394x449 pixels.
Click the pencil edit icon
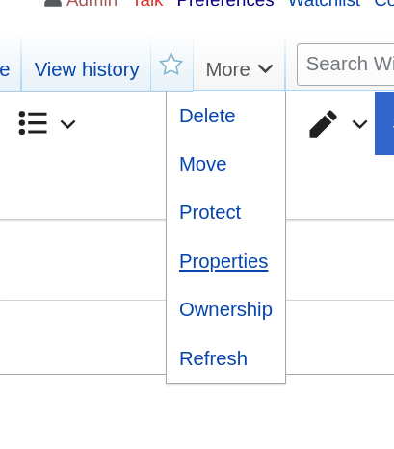tap(323, 124)
